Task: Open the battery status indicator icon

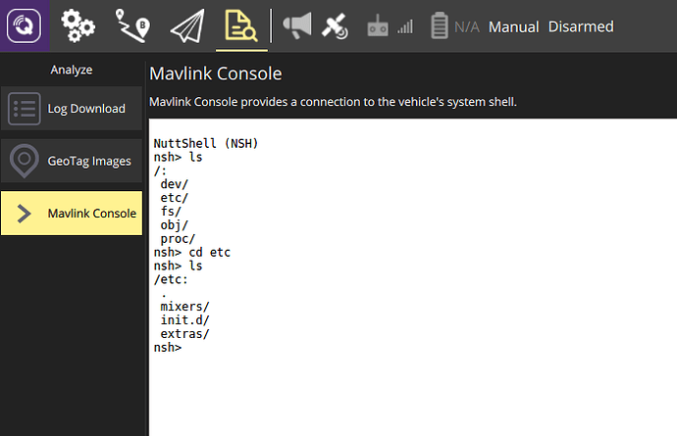Action: (x=440, y=25)
